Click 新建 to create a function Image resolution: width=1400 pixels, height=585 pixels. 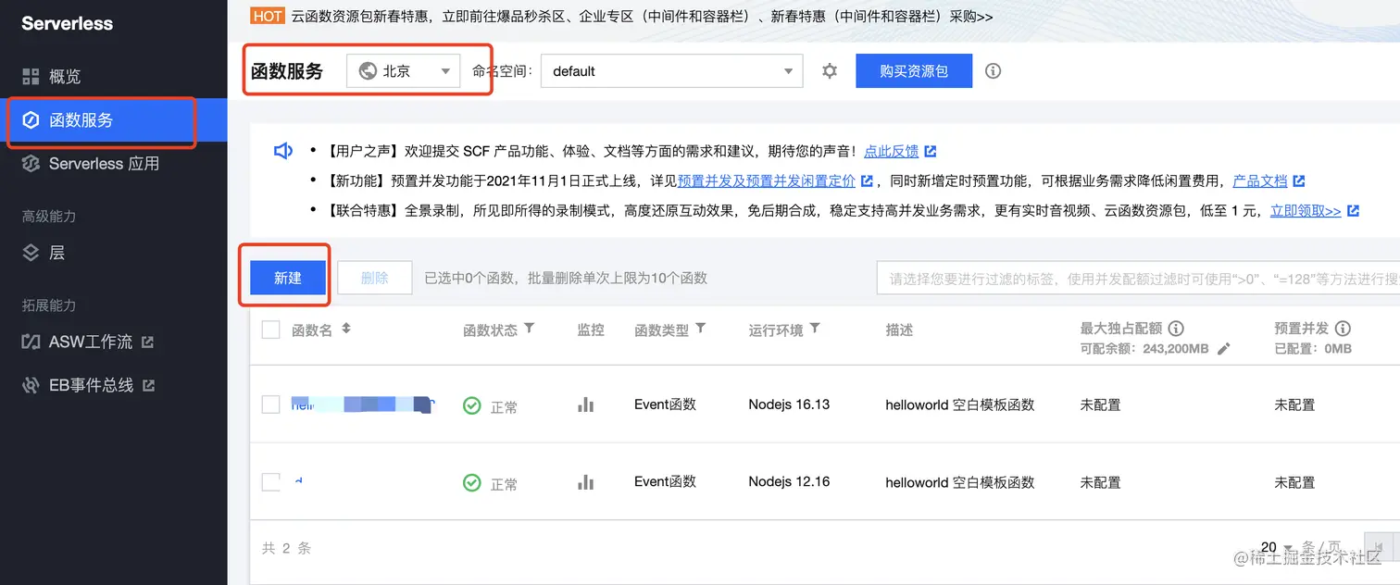288,278
